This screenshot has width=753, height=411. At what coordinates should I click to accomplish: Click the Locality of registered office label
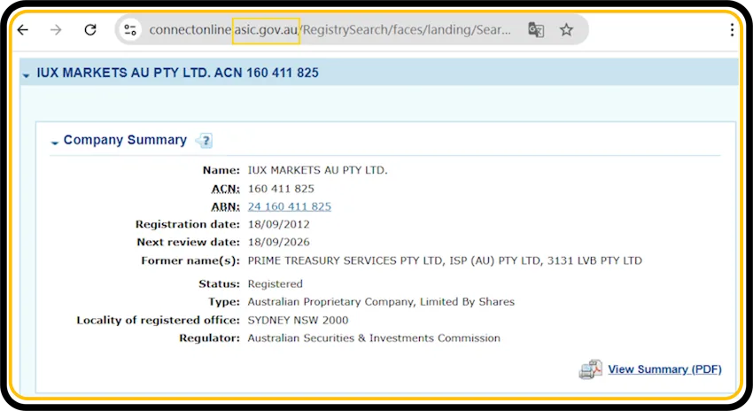point(158,321)
